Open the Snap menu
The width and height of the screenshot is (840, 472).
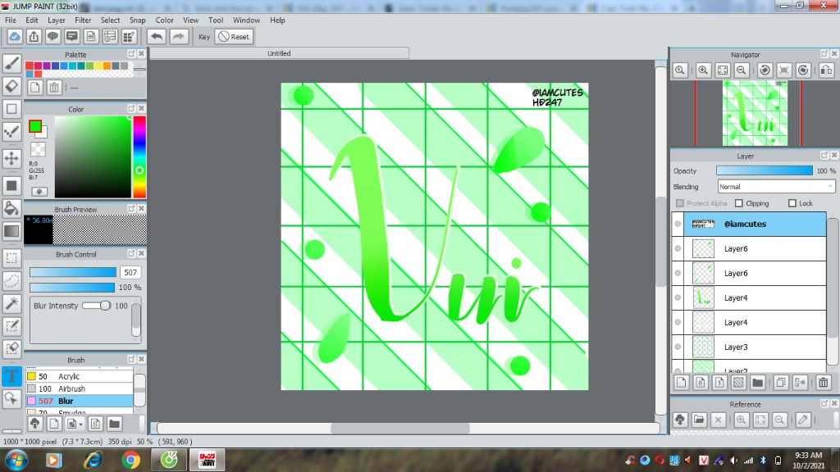[137, 20]
